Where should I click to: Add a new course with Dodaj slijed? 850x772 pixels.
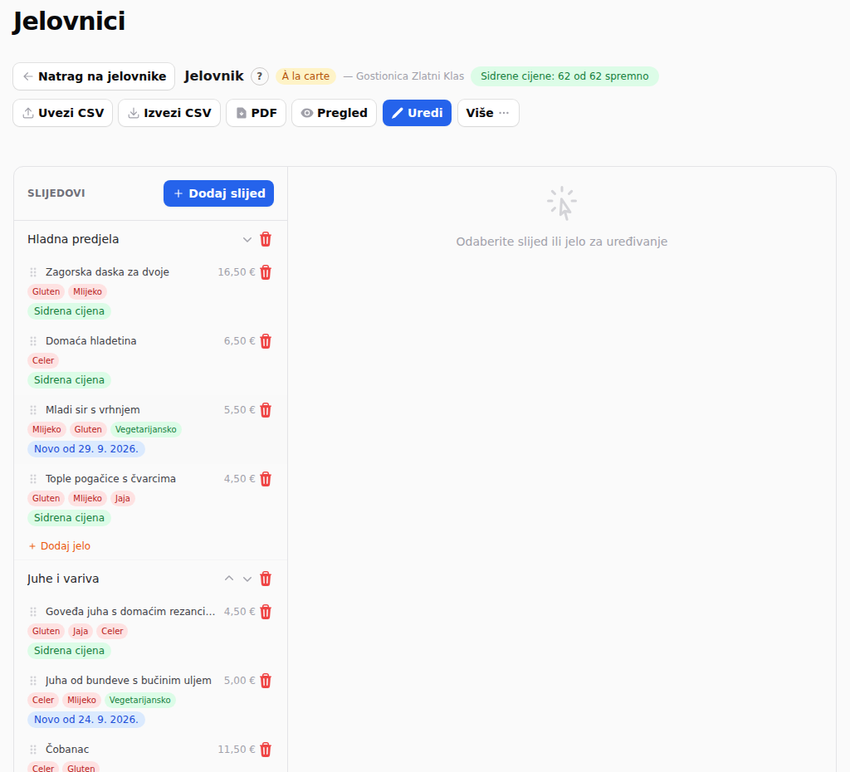click(218, 193)
